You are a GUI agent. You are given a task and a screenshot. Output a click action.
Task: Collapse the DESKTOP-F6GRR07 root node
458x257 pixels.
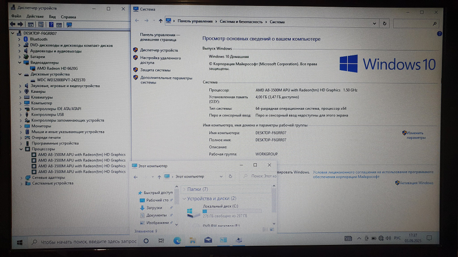12,33
